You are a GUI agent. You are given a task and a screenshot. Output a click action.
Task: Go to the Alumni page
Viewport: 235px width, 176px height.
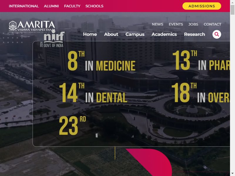coord(51,6)
